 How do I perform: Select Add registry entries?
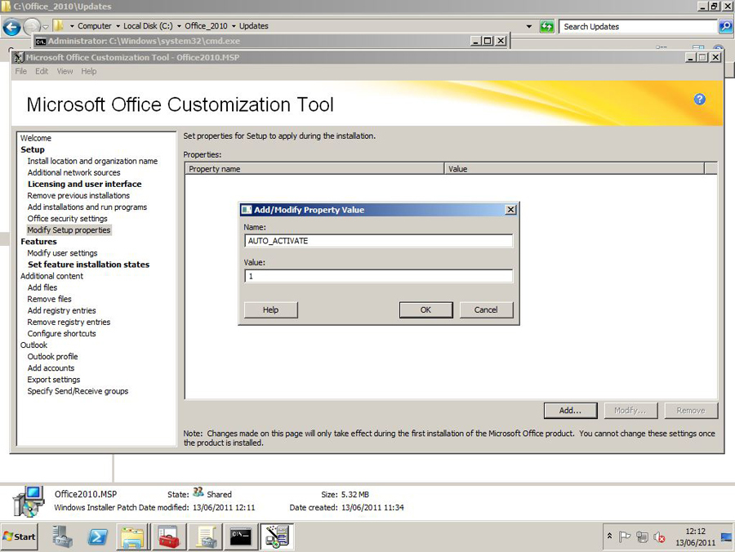coord(61,310)
